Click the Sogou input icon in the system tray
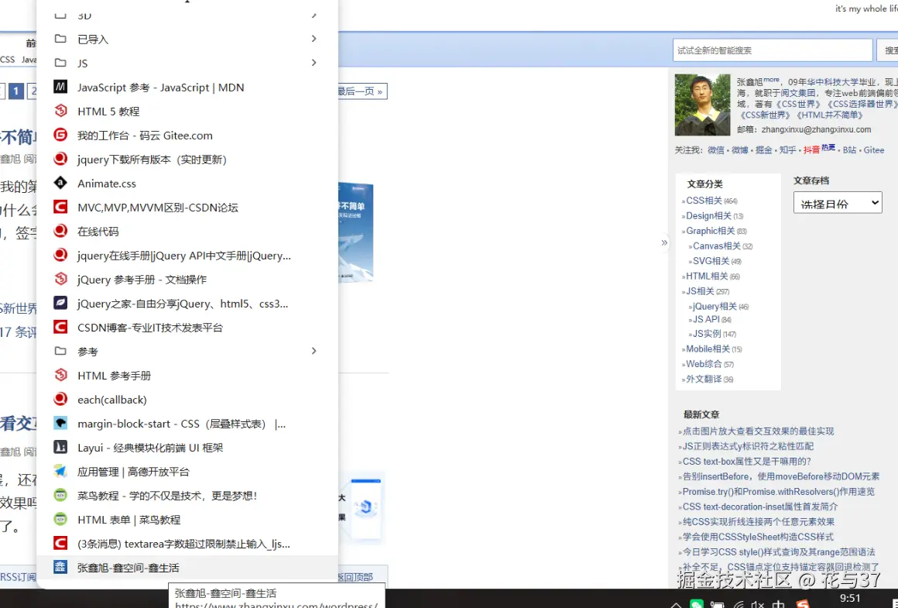Screen dimensions: 898x608 click(803, 602)
